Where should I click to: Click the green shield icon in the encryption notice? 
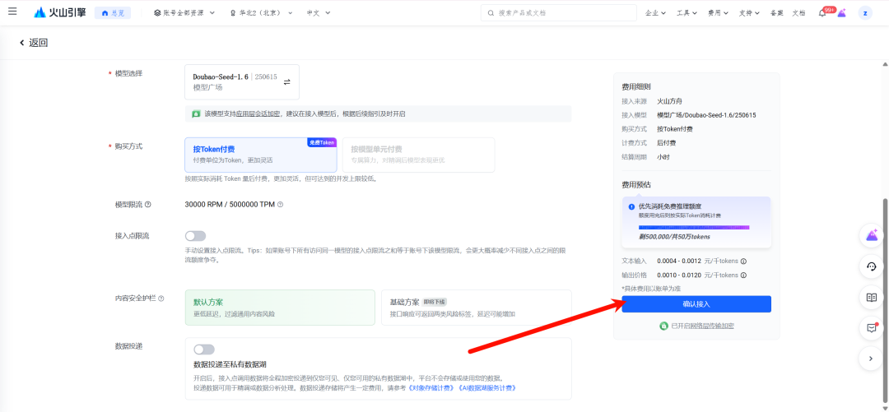(x=196, y=114)
